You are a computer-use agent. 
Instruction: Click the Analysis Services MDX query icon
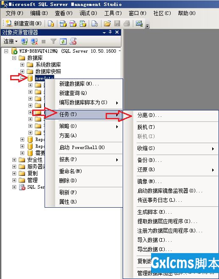(63, 23)
